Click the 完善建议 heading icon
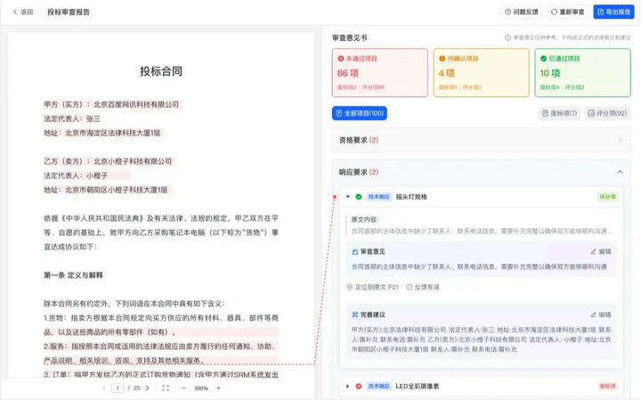The height and width of the screenshot is (400, 641). (x=355, y=314)
